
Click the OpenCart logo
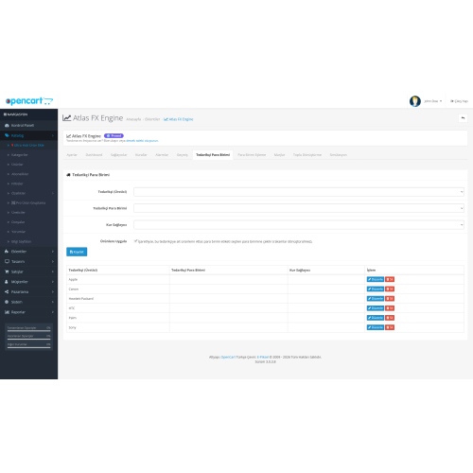[29, 101]
